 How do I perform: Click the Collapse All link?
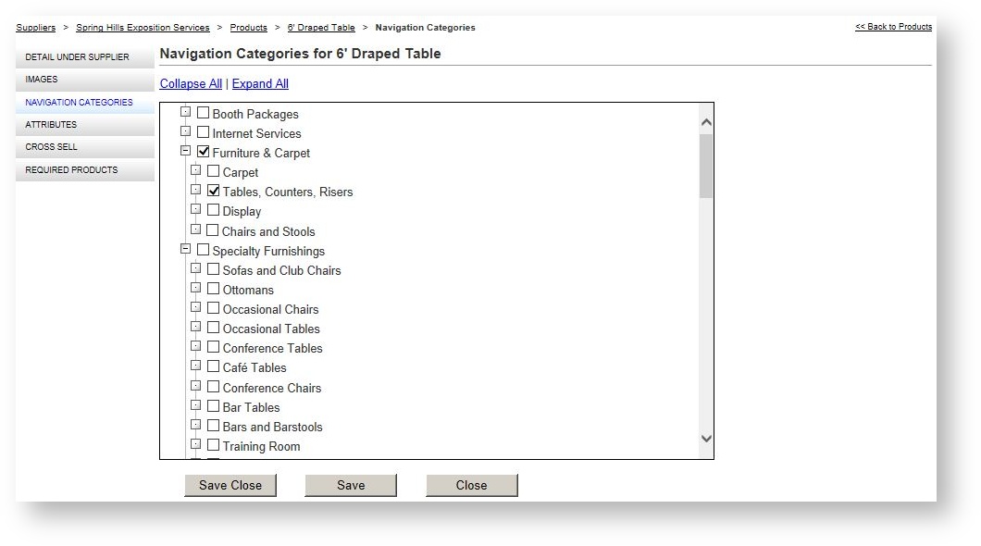tap(191, 83)
